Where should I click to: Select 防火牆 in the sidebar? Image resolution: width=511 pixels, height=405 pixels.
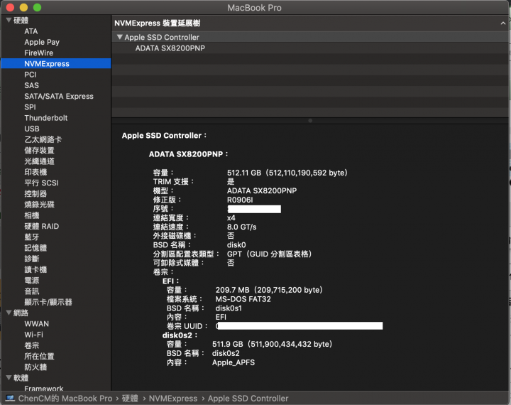click(35, 367)
